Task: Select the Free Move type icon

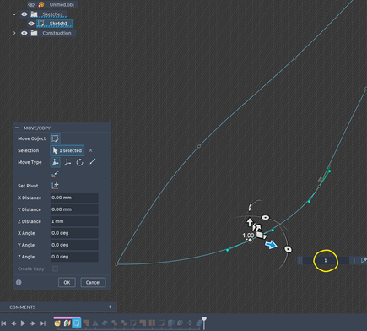Action: (55, 162)
